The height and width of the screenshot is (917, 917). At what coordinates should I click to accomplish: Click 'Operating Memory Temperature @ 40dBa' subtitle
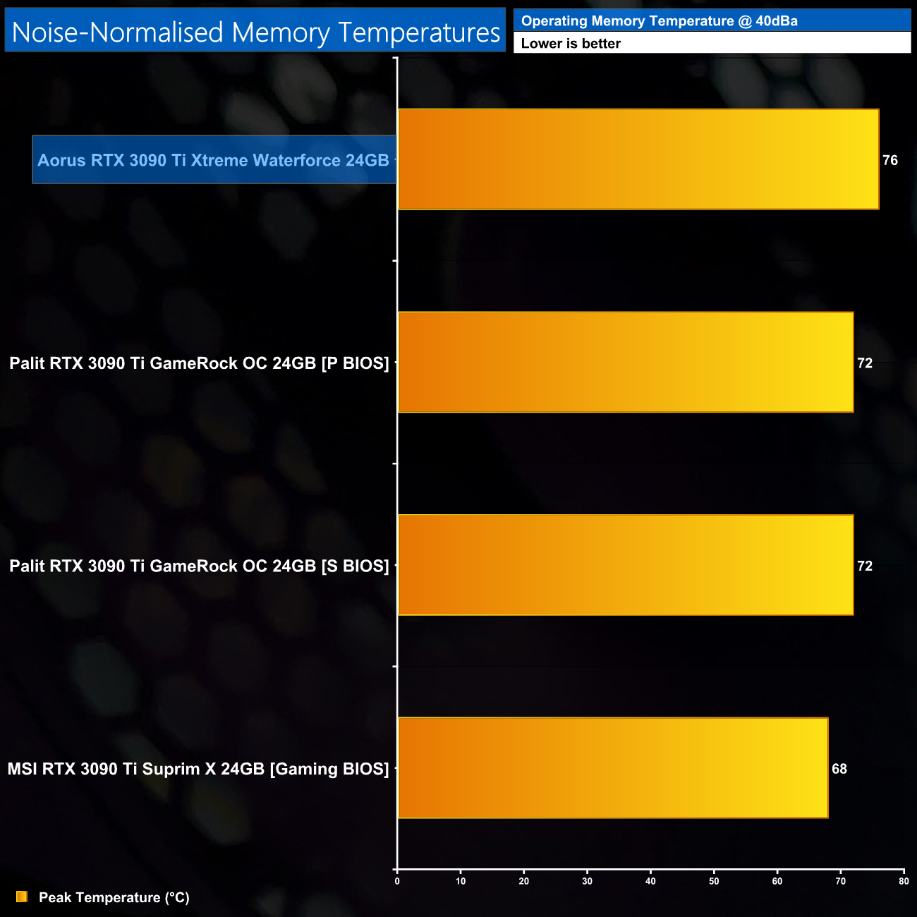(x=660, y=21)
